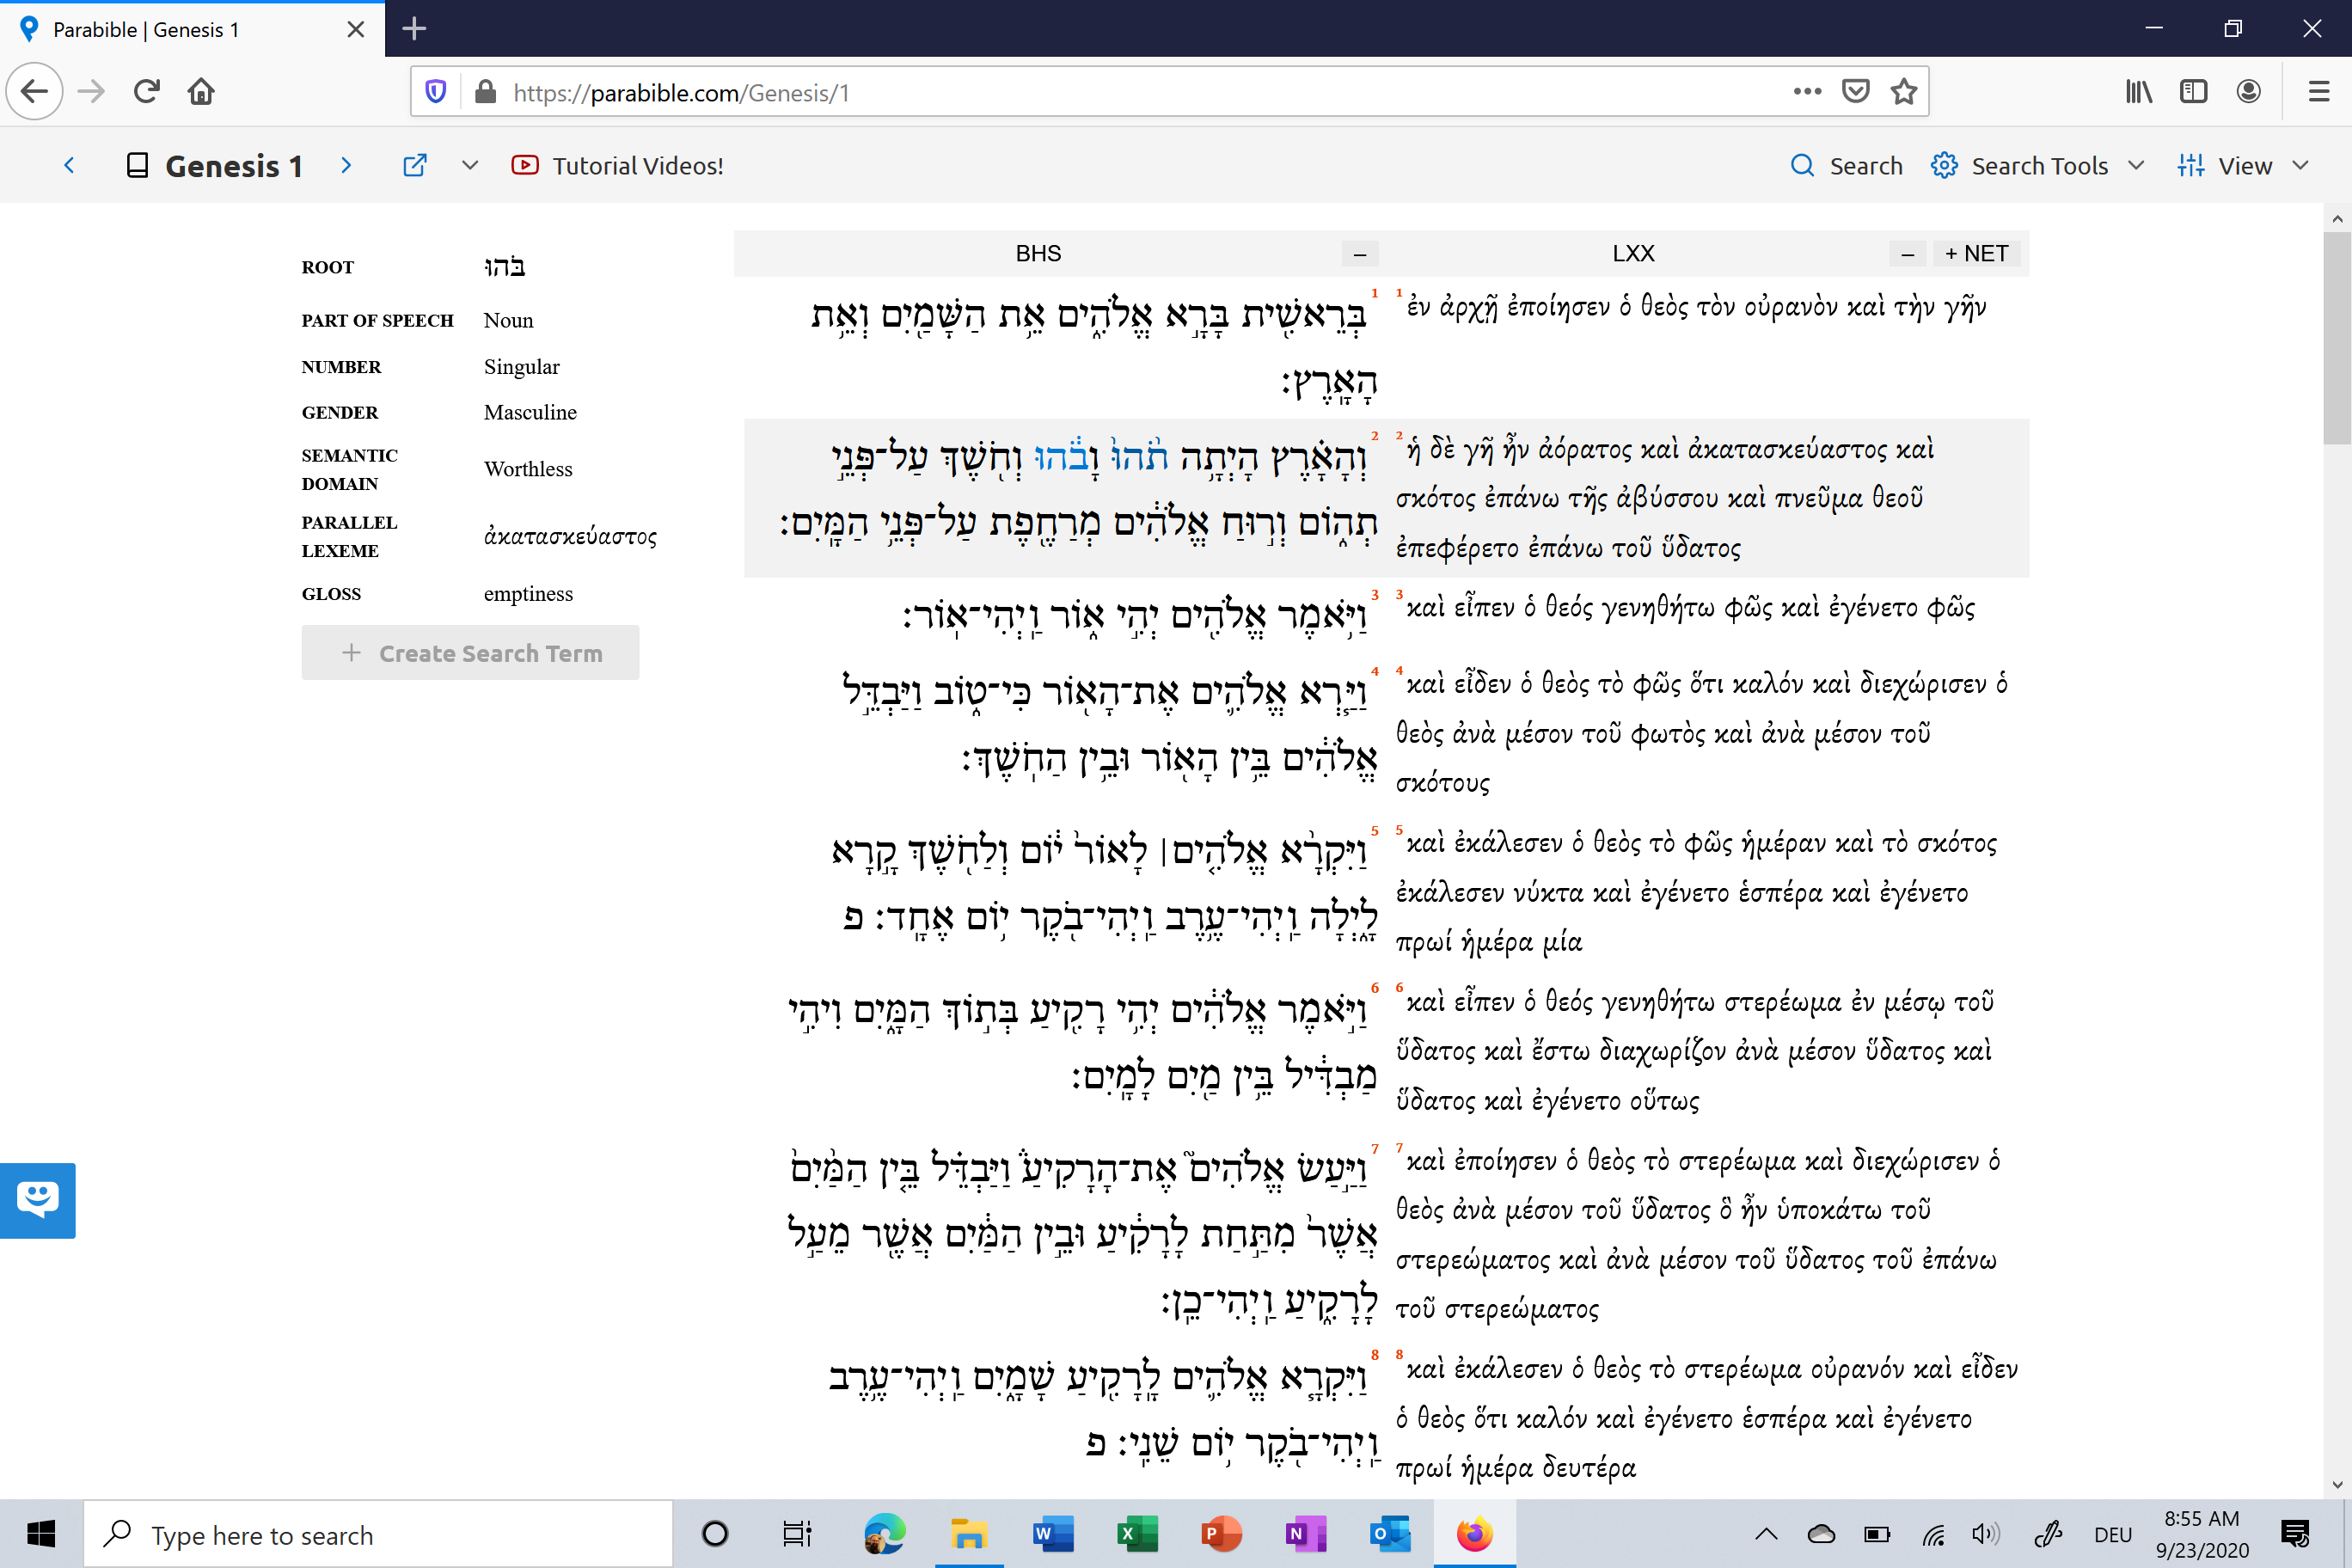The height and width of the screenshot is (1568, 2352).
Task: Select Parabible | Genesis 1 tab
Action: pos(192,29)
